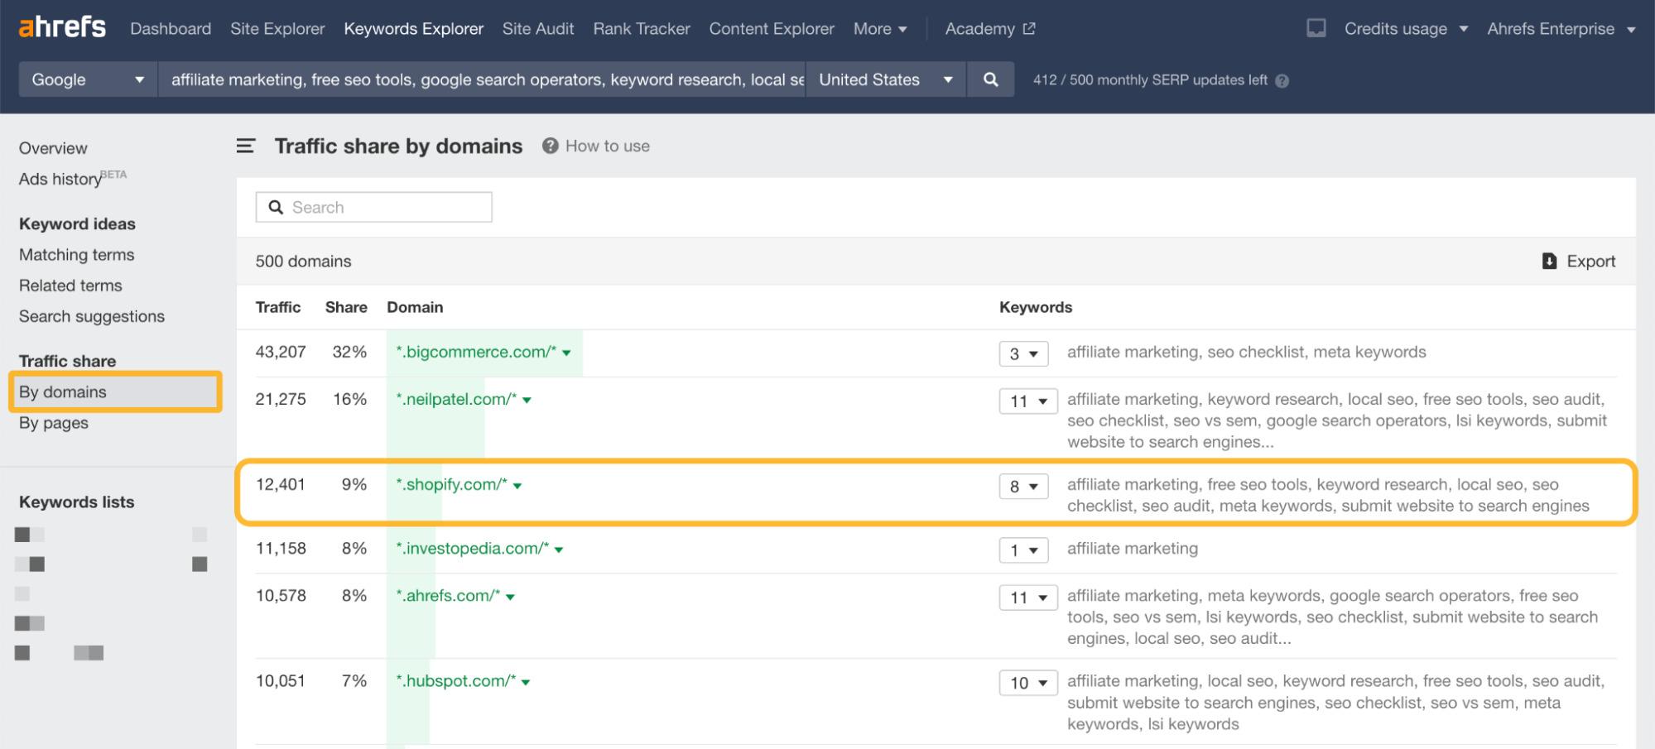Click into the domain search field

pyautogui.click(x=373, y=207)
